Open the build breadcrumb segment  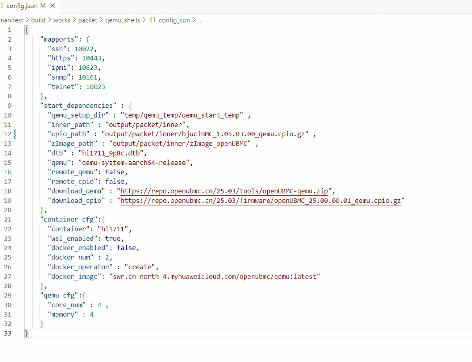pos(38,20)
